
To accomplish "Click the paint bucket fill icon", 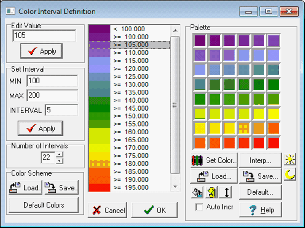I will click(x=197, y=192).
